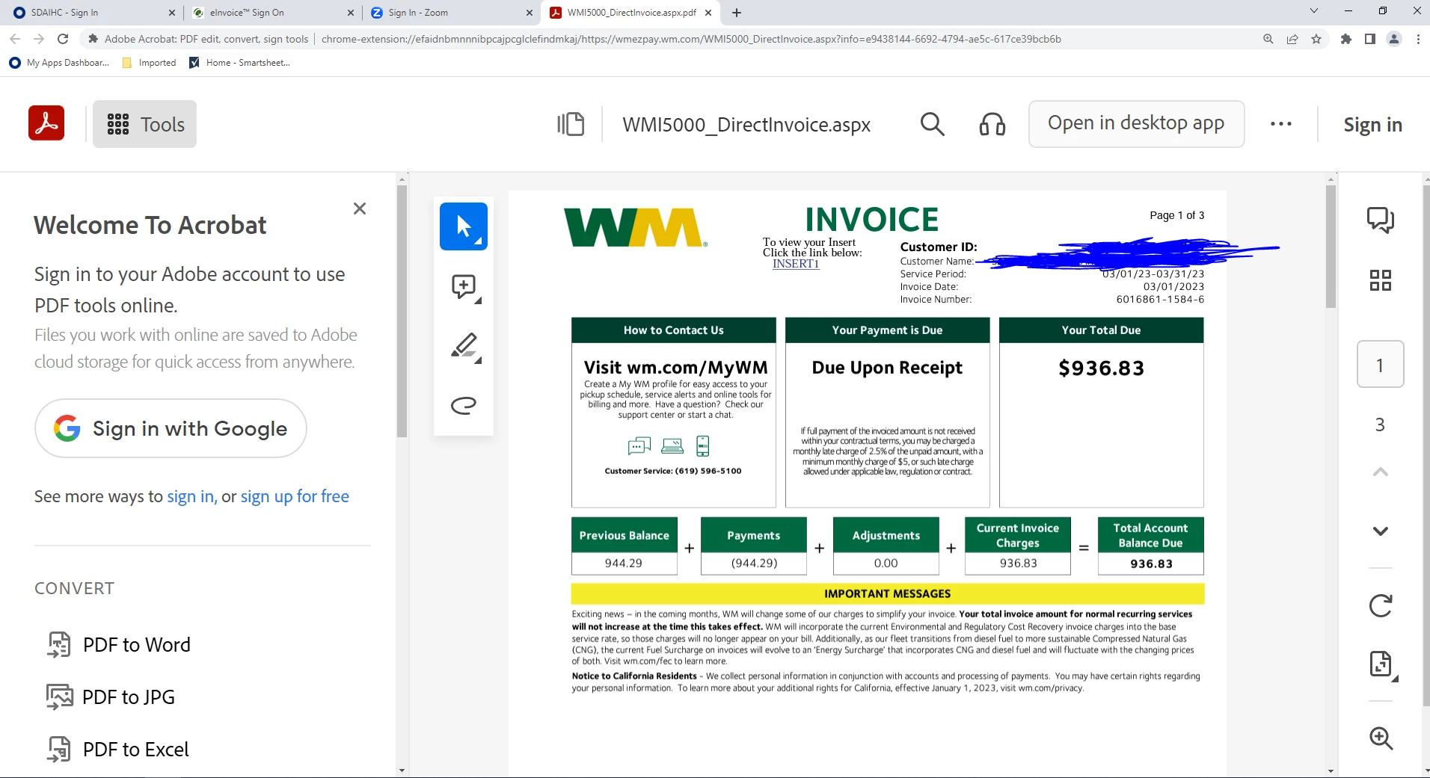Open the page thumbnails grid icon
The width and height of the screenshot is (1430, 778).
(x=1381, y=280)
